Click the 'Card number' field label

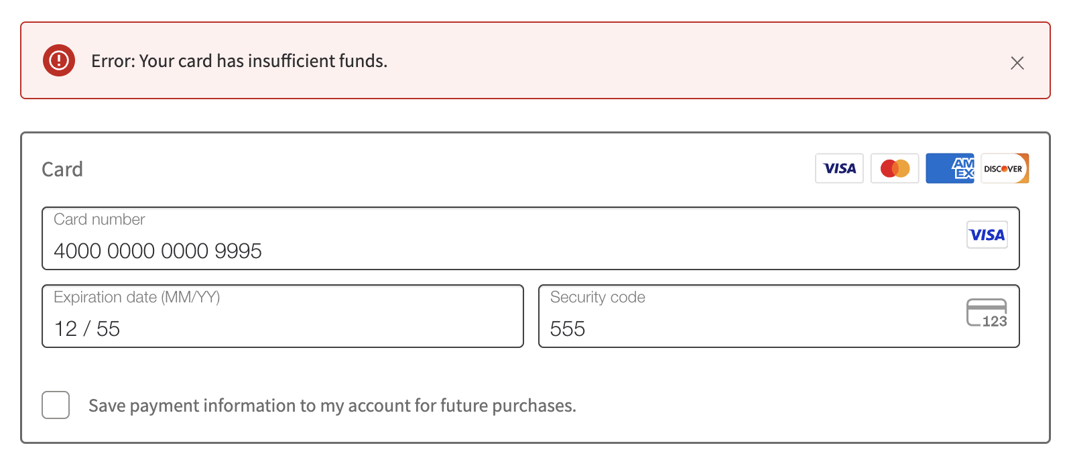coord(99,219)
